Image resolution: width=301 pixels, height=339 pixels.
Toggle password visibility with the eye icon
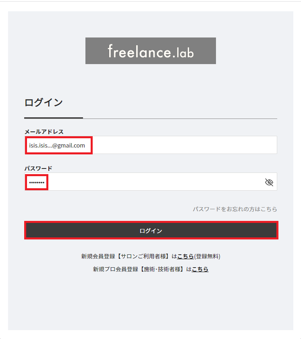(x=269, y=183)
